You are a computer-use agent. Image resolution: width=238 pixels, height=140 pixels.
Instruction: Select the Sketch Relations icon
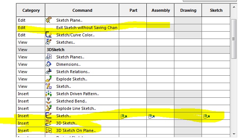point(49,71)
